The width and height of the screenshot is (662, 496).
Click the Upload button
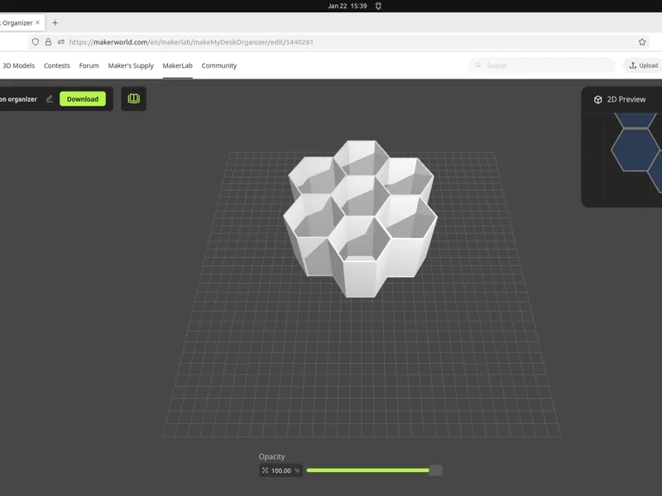click(643, 65)
